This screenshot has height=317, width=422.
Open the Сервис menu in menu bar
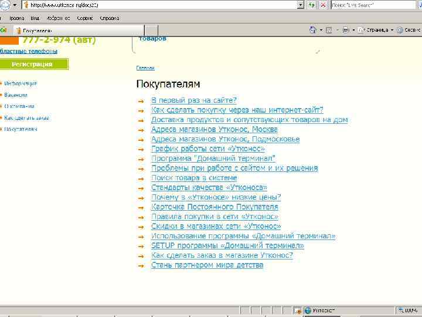(x=85, y=18)
